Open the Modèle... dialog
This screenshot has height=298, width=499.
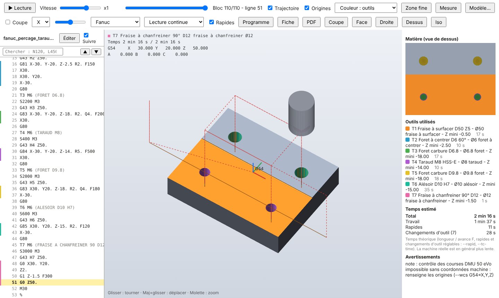pyautogui.click(x=480, y=8)
